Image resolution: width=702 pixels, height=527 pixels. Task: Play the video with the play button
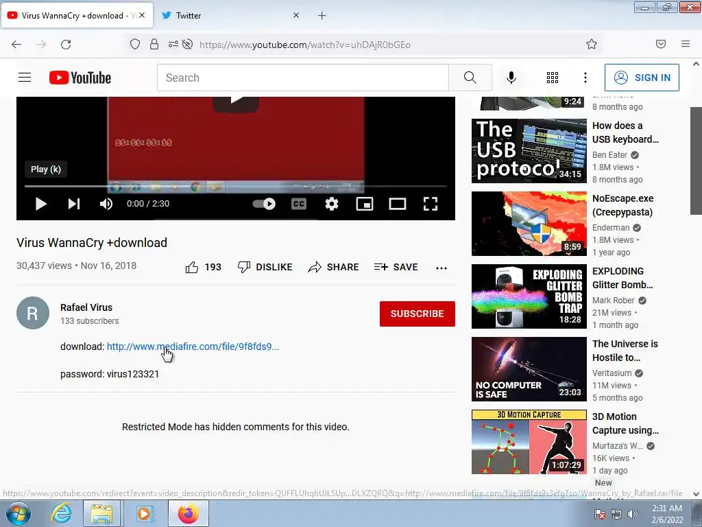[x=40, y=204]
